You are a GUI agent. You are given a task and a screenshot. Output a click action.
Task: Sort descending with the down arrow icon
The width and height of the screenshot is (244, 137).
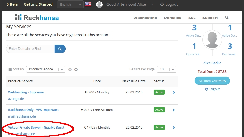70,70
